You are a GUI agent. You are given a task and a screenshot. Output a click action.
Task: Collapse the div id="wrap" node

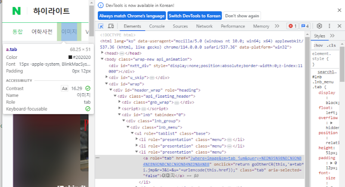[x=107, y=83]
